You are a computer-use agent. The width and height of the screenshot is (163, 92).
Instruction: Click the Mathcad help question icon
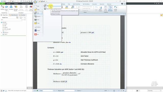pyautogui.click(x=125, y=4)
